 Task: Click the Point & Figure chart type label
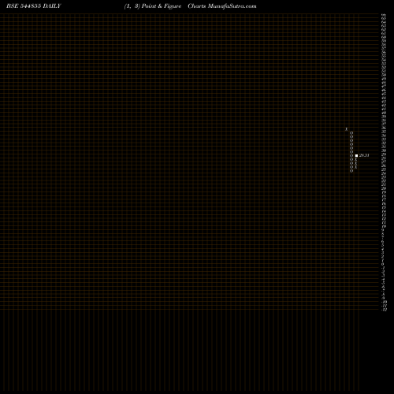(162, 6)
